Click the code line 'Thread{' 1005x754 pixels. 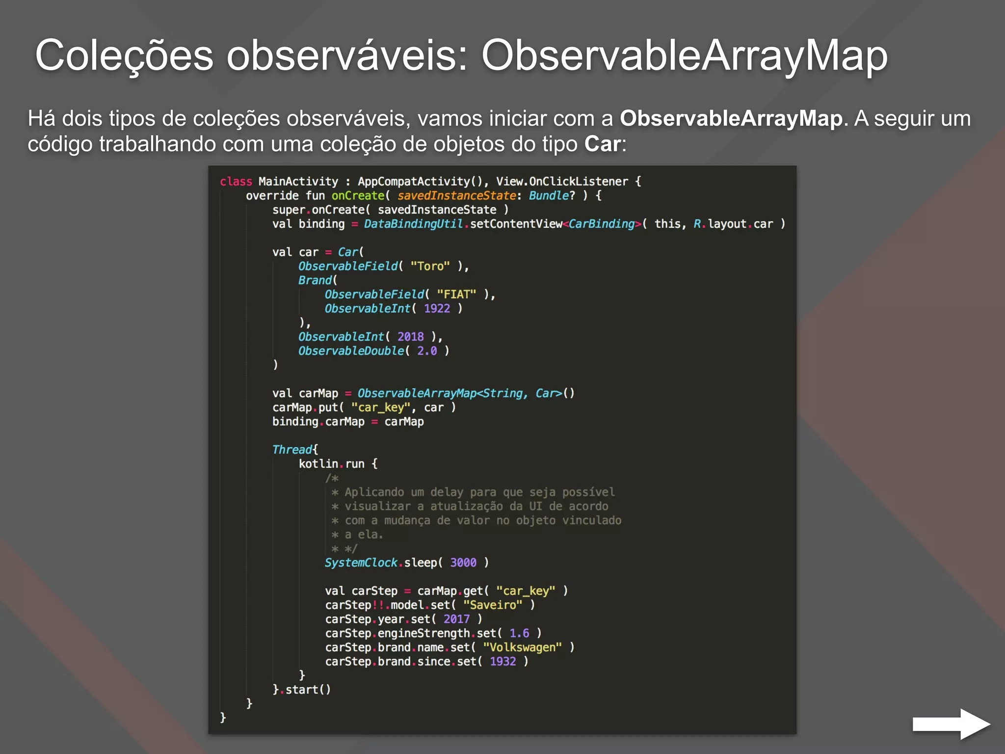point(295,450)
